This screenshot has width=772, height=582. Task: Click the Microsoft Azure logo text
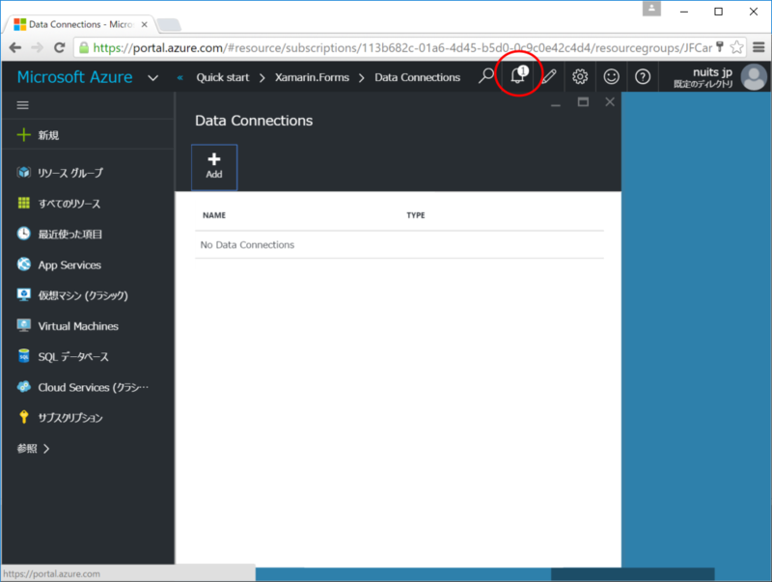75,77
